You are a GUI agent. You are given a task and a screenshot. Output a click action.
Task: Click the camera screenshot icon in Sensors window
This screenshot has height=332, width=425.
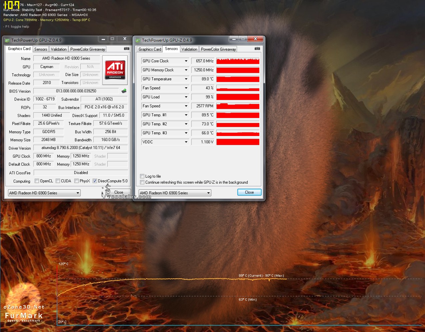click(x=257, y=49)
